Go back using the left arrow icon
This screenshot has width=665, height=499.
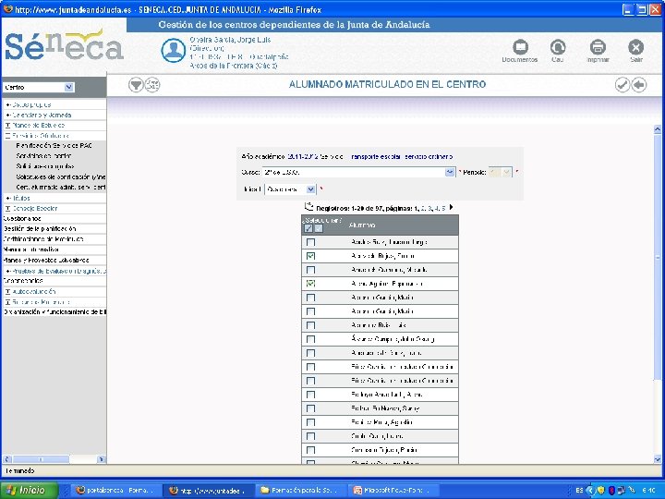click(x=639, y=85)
